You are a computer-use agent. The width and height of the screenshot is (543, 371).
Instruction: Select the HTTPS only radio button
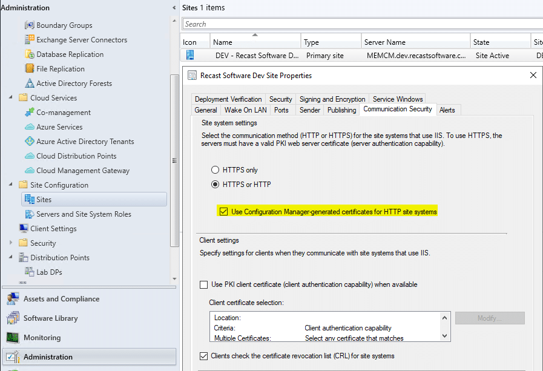215,170
